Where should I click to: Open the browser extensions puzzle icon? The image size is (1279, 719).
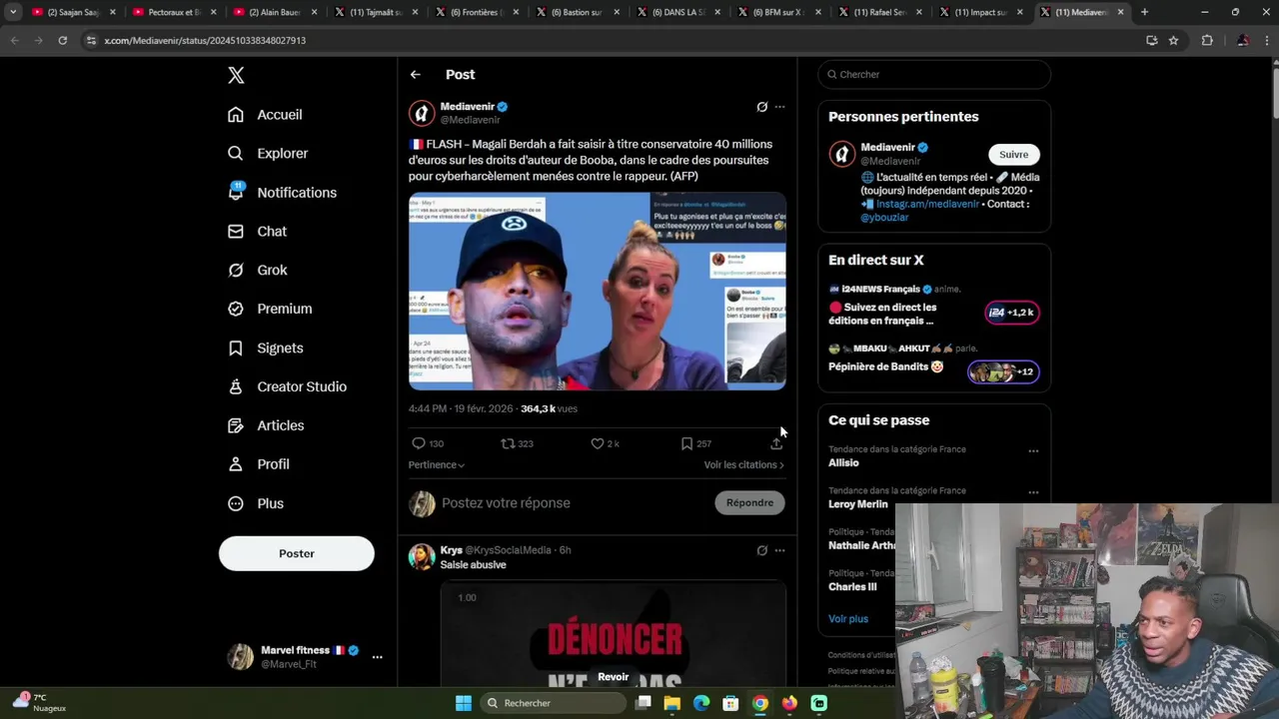point(1207,40)
